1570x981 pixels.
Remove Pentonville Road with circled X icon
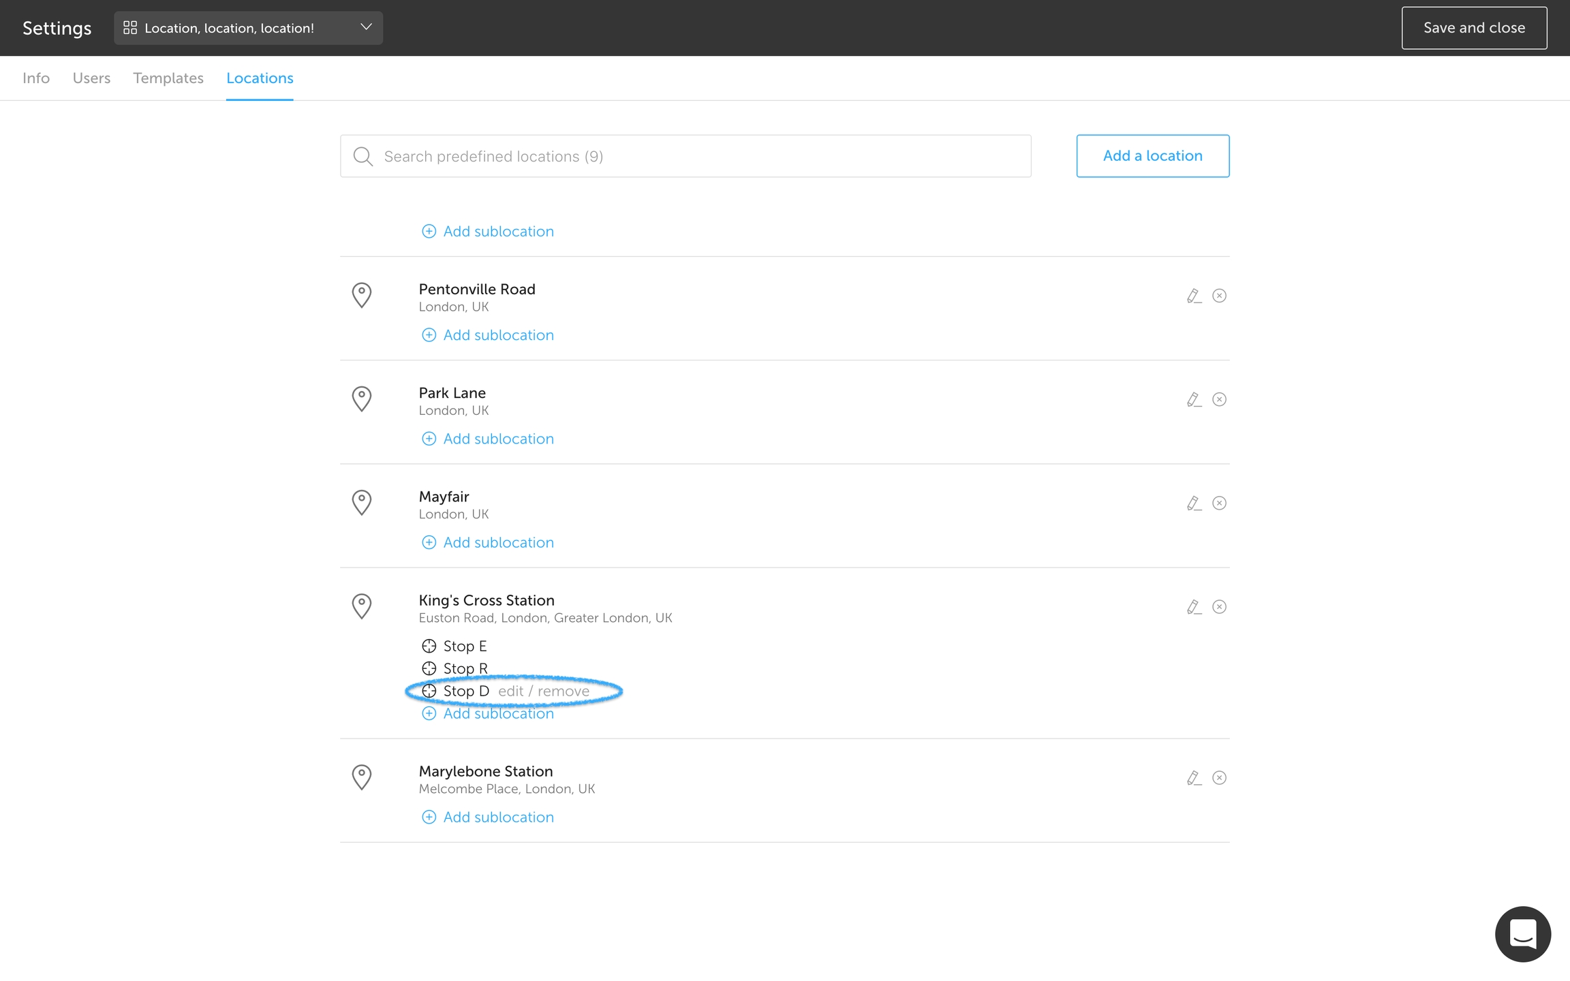click(1219, 296)
